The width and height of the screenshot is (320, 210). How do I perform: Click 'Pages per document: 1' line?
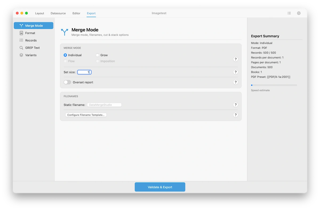coord(266,63)
